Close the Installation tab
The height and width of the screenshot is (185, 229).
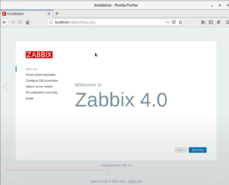tap(49, 14)
